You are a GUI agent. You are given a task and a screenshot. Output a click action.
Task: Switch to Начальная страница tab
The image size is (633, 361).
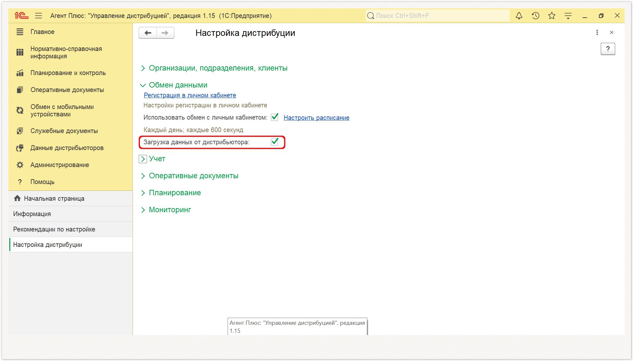[71, 198]
